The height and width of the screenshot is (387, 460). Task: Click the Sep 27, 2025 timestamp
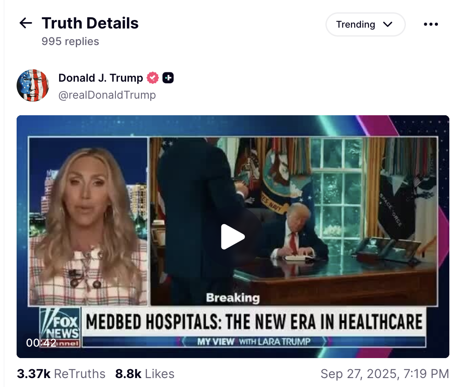click(385, 374)
